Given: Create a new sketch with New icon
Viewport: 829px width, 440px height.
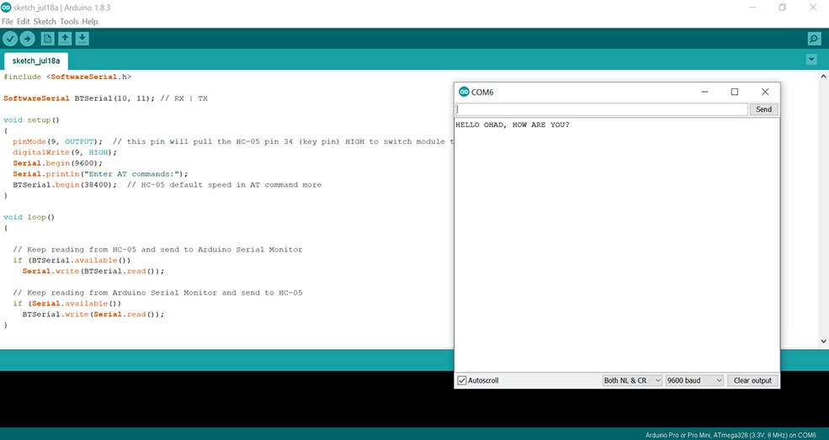Looking at the screenshot, I should [x=48, y=39].
